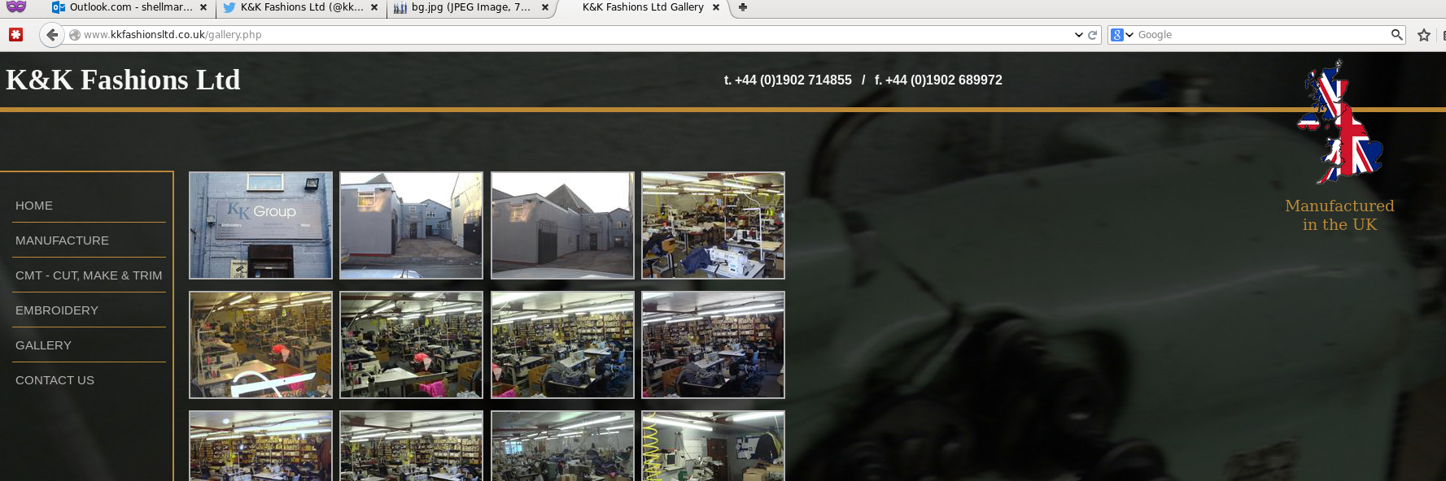Open the URL history dropdown arrow
Viewport: 1446px width, 481px height.
(x=1079, y=35)
